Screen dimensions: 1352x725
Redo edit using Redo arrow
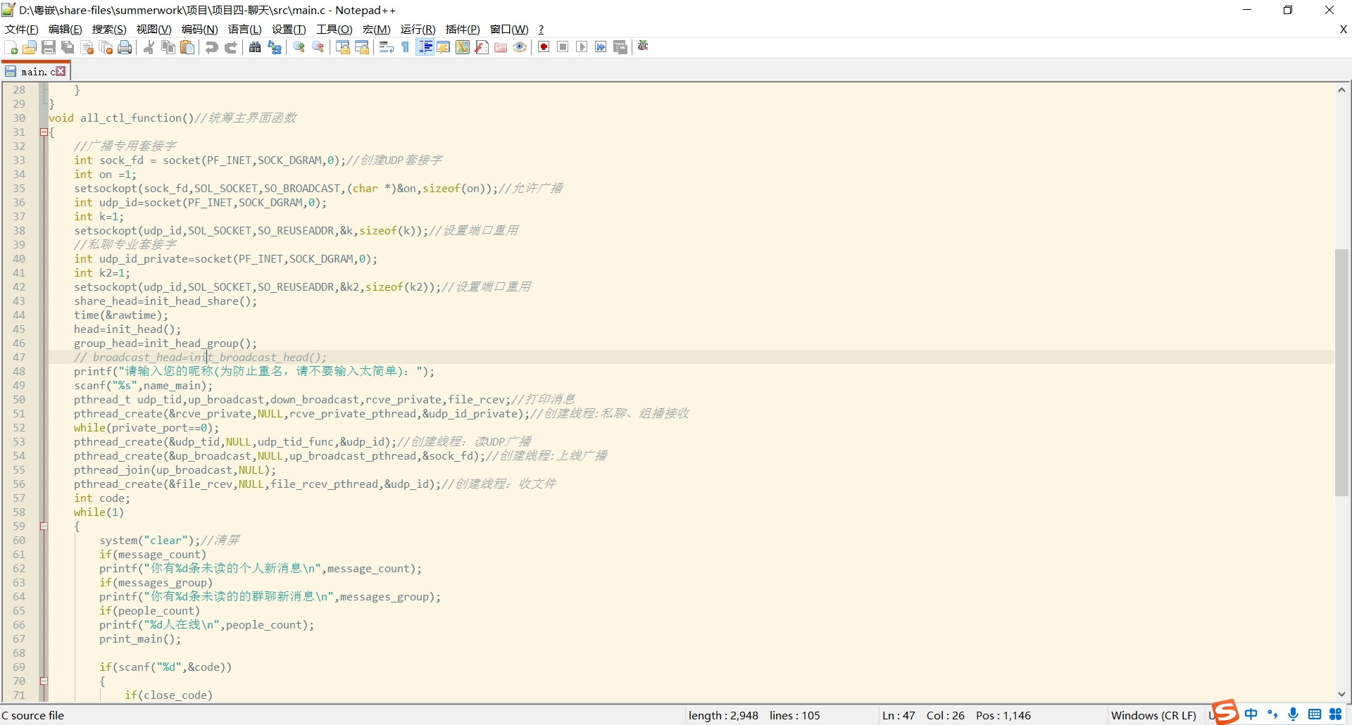pos(231,47)
